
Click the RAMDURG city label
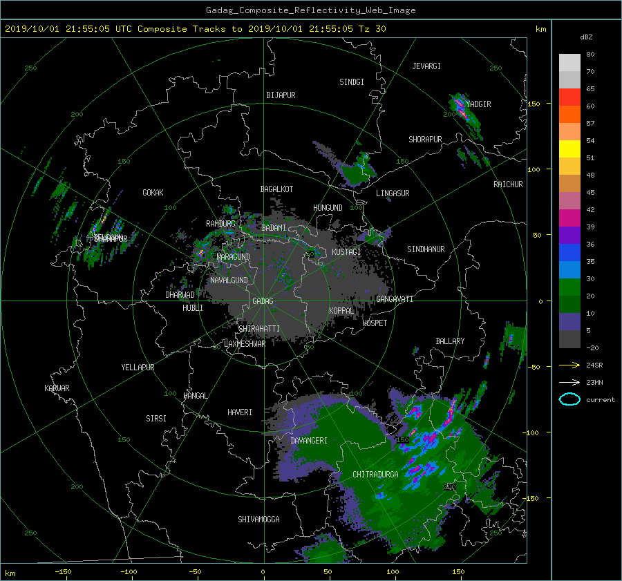[x=220, y=224]
